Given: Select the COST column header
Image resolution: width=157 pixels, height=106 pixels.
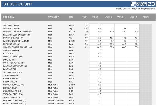Looking at the screenshot, I should click(x=85, y=17).
